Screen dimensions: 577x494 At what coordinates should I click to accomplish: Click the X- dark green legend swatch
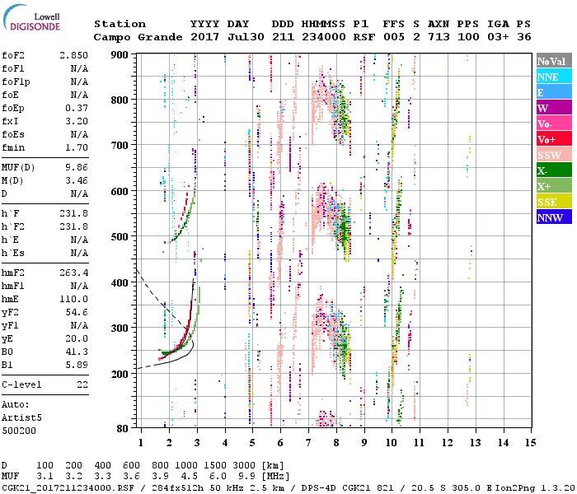pyautogui.click(x=550, y=170)
